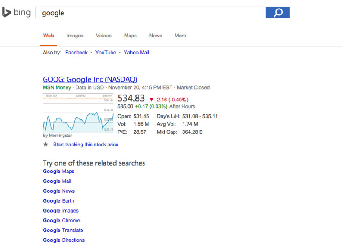The image size is (342, 245).
Task: Click the +0.17 (0.03%) after hours value
Action: [151, 107]
